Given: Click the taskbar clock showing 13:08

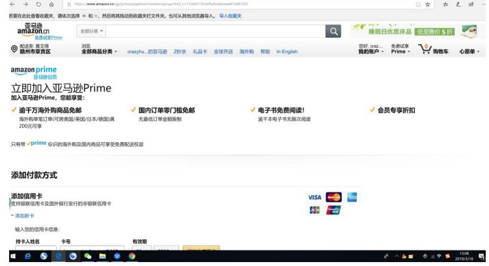Looking at the screenshot, I should coord(464,256).
